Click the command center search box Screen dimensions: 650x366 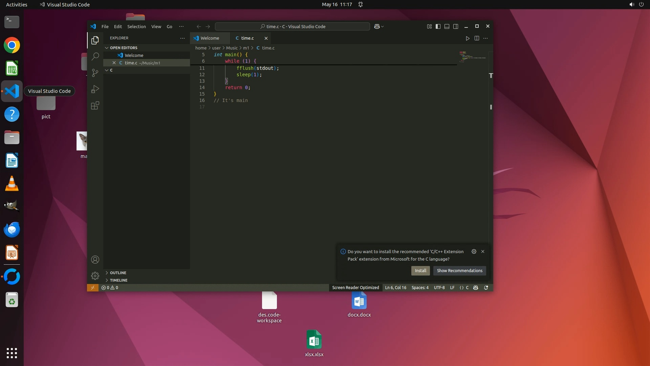[292, 26]
